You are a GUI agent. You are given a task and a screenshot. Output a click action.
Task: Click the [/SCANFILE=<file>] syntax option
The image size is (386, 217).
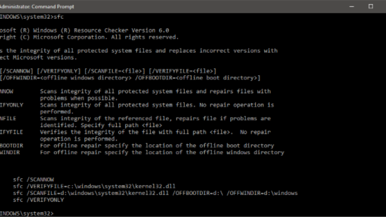point(115,71)
